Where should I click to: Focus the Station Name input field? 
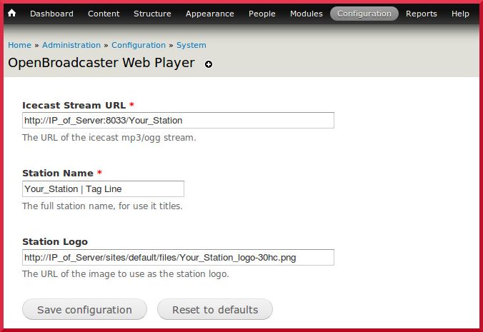pos(103,188)
